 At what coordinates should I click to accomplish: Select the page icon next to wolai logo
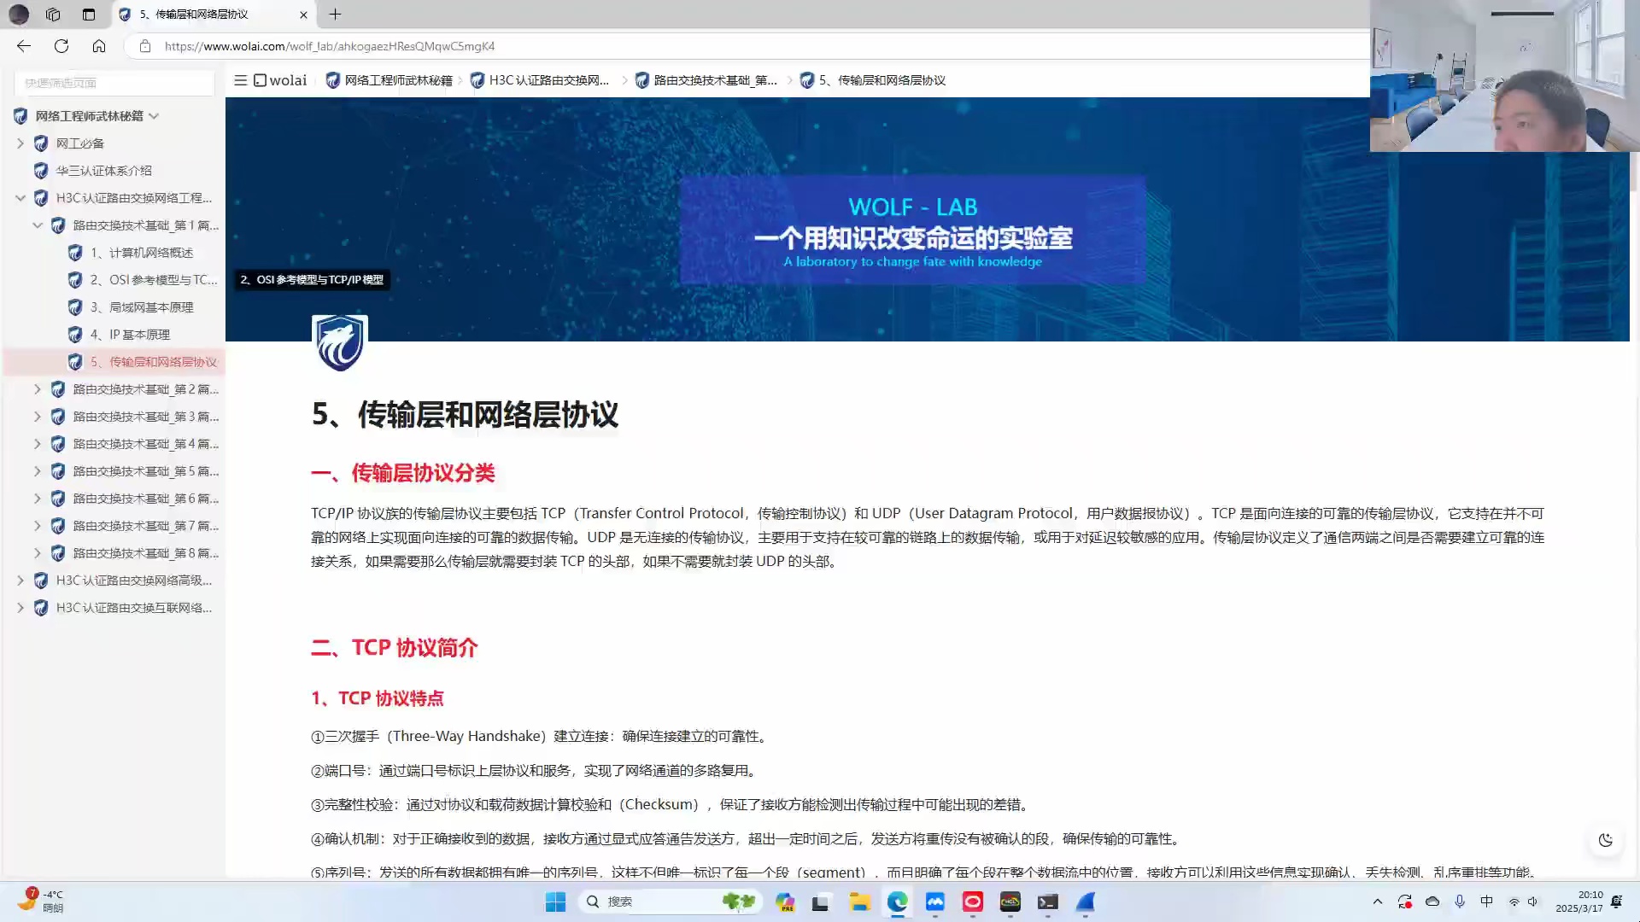259,79
